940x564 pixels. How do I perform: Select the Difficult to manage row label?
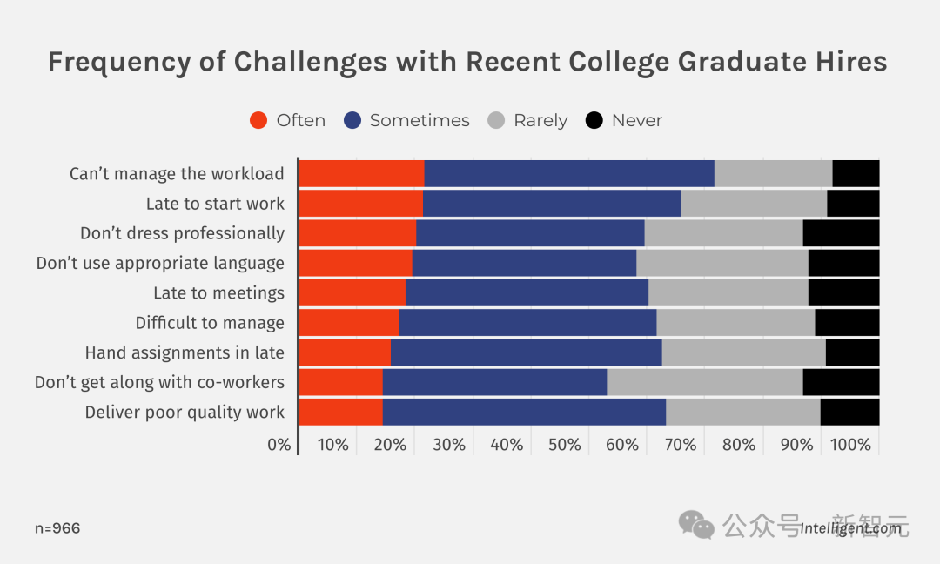[x=210, y=323]
